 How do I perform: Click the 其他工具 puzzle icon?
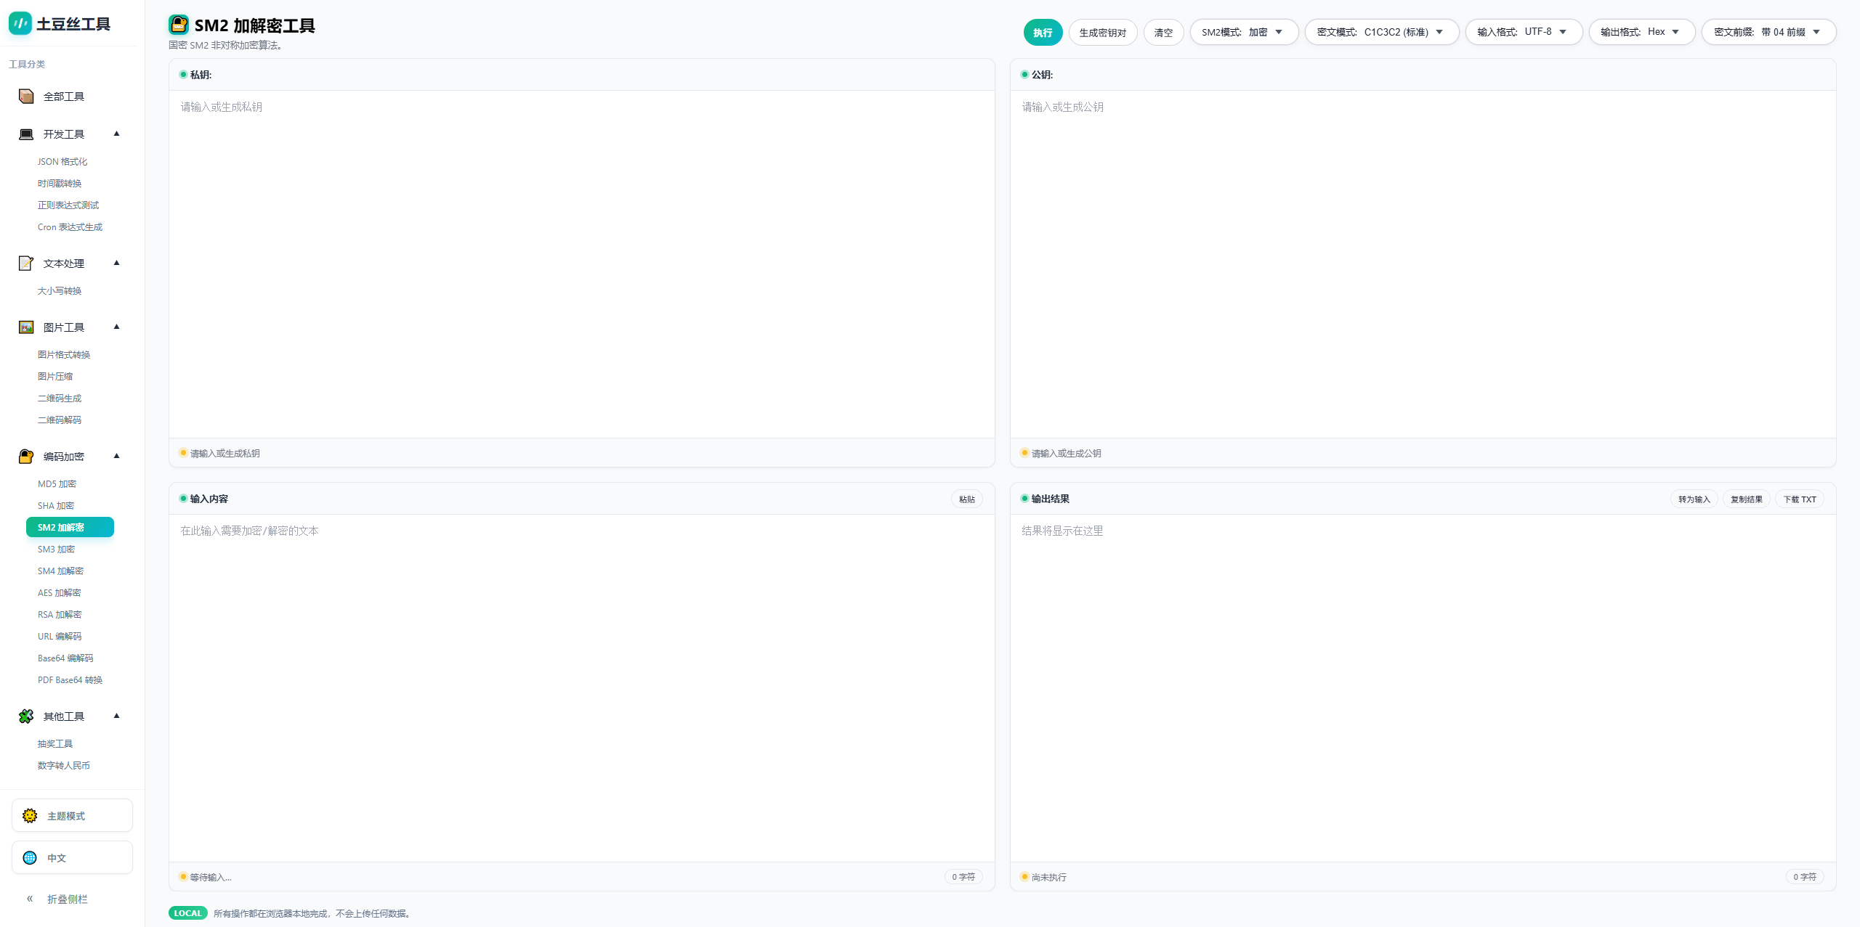(x=26, y=716)
